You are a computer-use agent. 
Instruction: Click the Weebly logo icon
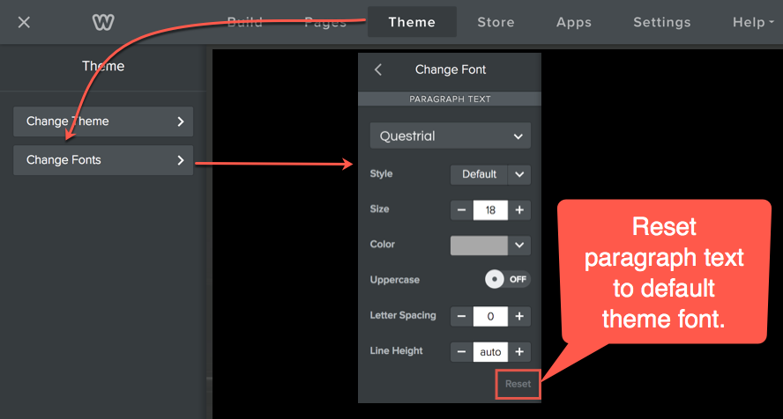(x=102, y=22)
